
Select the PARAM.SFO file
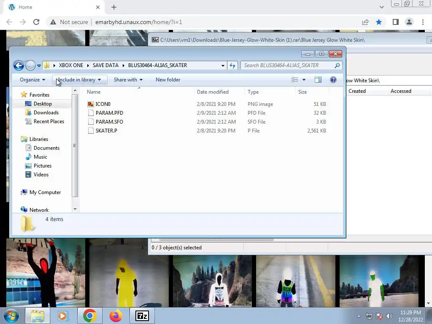click(x=109, y=122)
